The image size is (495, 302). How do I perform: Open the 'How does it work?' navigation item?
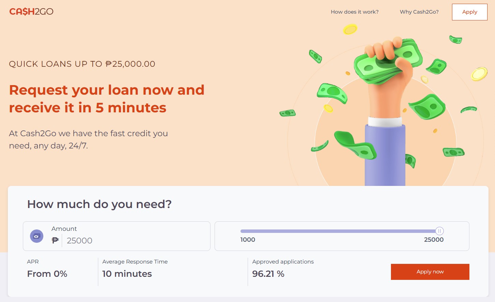pos(354,12)
